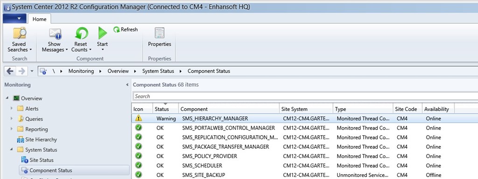Click the application menu blue button
This screenshot has height=179, width=478.
pos(14,19)
